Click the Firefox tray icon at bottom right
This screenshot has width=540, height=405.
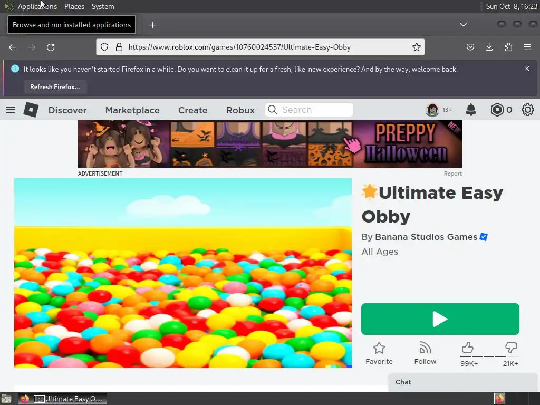pyautogui.click(x=499, y=399)
